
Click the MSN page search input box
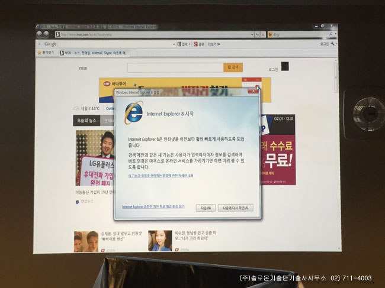[175, 67]
